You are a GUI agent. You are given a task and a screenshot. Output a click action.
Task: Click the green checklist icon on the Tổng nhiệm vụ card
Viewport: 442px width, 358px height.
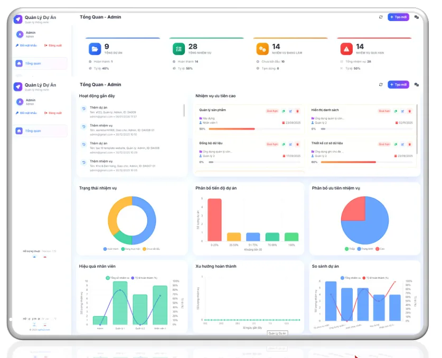tap(178, 49)
